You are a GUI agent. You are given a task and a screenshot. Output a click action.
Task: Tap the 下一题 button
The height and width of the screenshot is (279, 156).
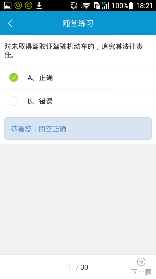point(141,272)
